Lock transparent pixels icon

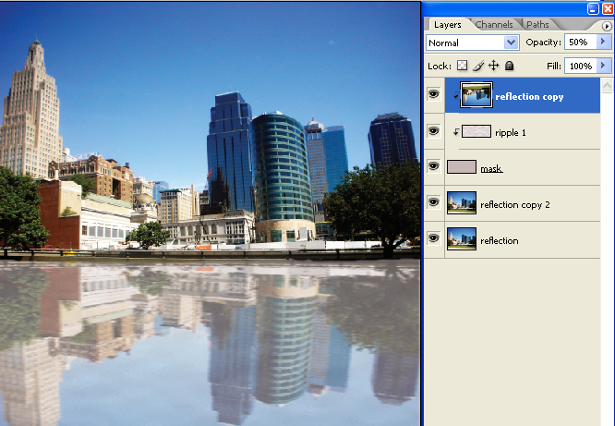463,66
